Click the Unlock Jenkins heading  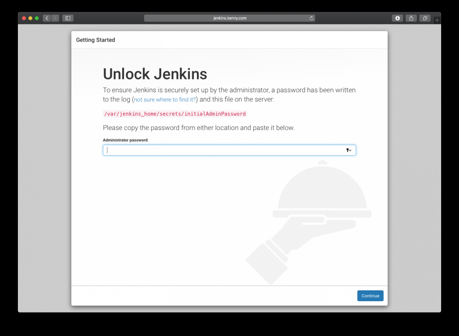[x=155, y=74]
